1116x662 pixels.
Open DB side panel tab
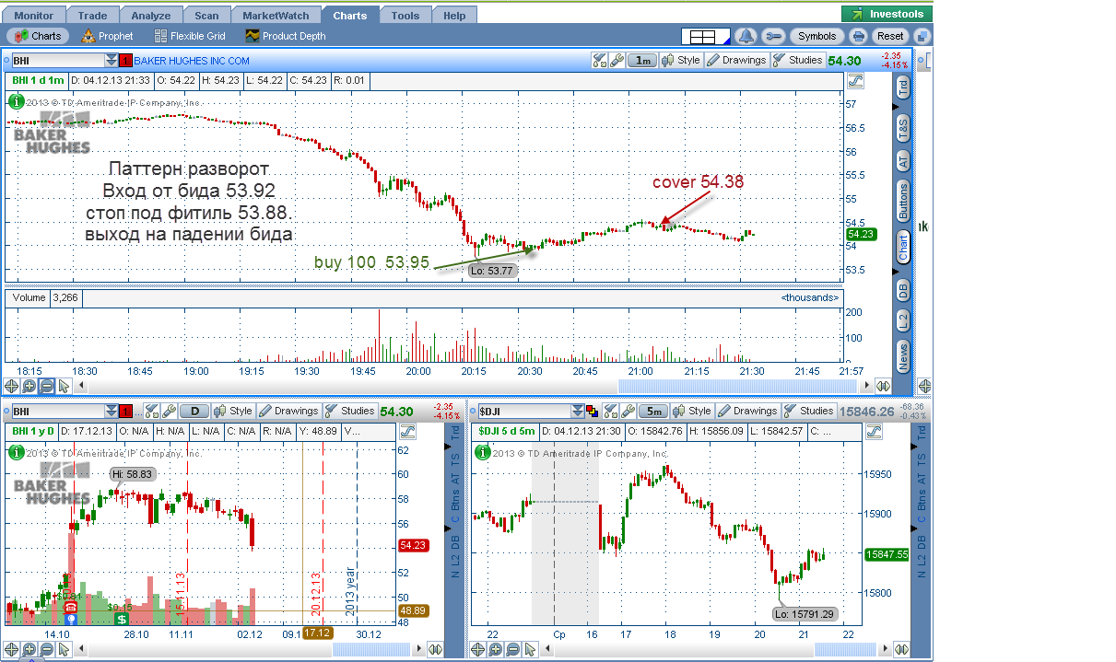pyautogui.click(x=903, y=289)
